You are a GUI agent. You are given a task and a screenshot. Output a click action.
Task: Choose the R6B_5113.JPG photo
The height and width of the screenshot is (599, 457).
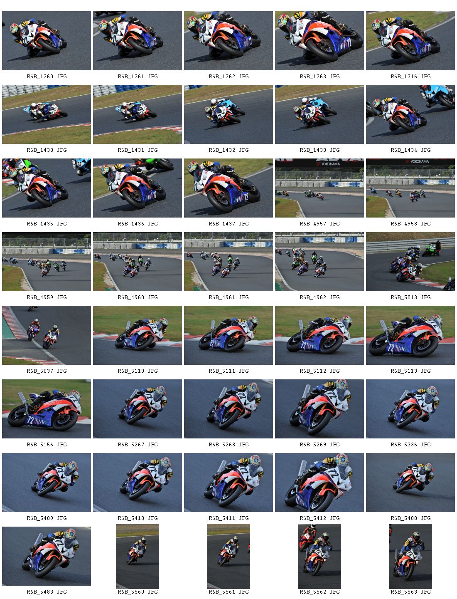[x=410, y=335]
